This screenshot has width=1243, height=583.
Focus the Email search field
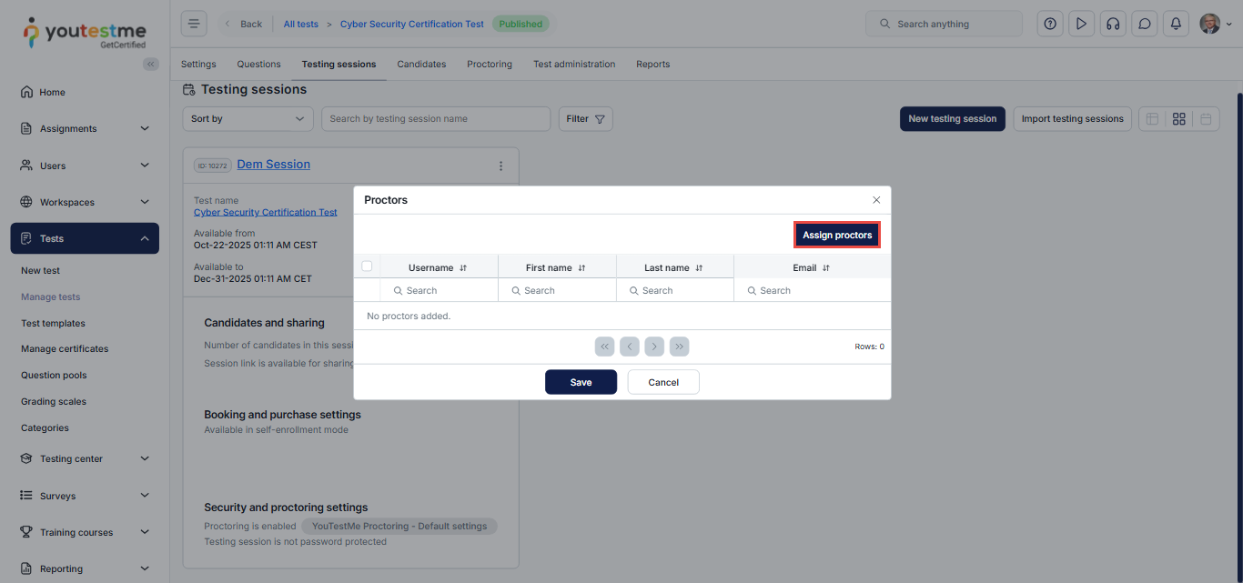(x=812, y=291)
